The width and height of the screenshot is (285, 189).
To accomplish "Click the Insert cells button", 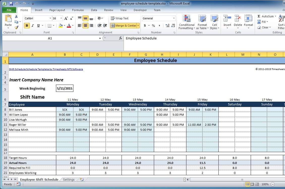I will pyautogui.click(x=227, y=22).
